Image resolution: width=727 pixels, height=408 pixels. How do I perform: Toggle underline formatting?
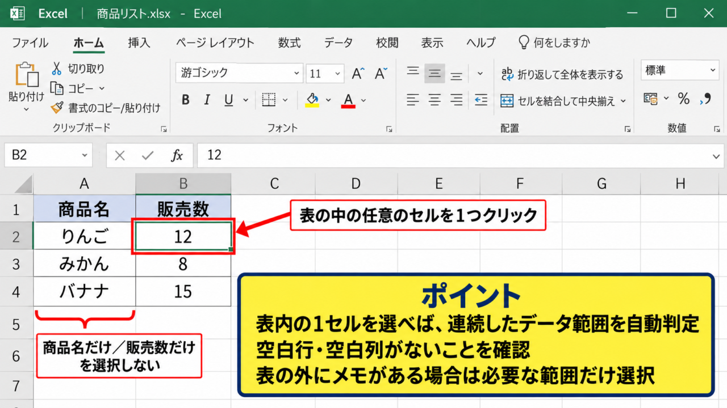pyautogui.click(x=229, y=100)
